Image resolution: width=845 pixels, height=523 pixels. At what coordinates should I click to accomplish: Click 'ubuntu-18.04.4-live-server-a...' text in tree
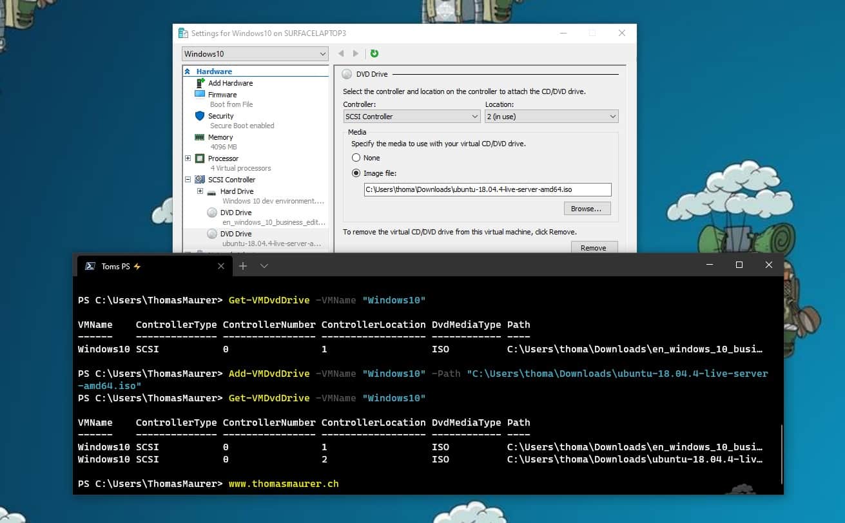tap(271, 243)
